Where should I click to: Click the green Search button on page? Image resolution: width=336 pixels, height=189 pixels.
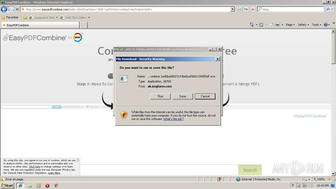tap(250, 170)
